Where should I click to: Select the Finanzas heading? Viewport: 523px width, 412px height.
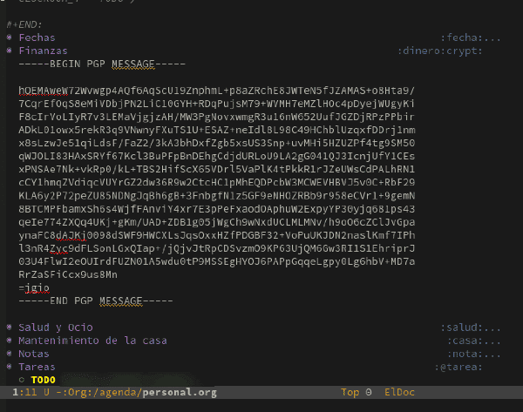click(43, 51)
